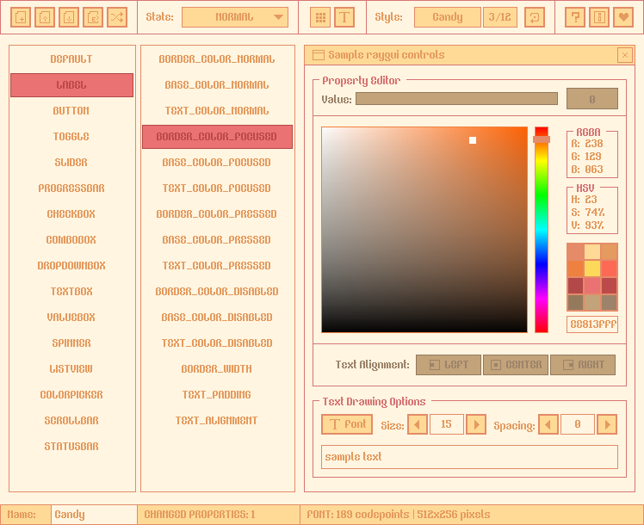Click the Font button in Text Drawing Options

coord(347,424)
